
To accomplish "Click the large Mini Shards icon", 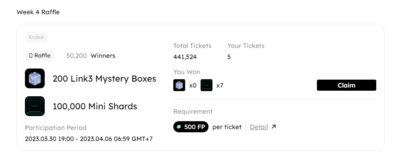I will [35, 106].
